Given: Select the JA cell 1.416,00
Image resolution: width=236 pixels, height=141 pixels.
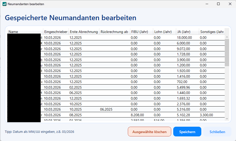Looking at the screenshot, I should tap(188, 76).
